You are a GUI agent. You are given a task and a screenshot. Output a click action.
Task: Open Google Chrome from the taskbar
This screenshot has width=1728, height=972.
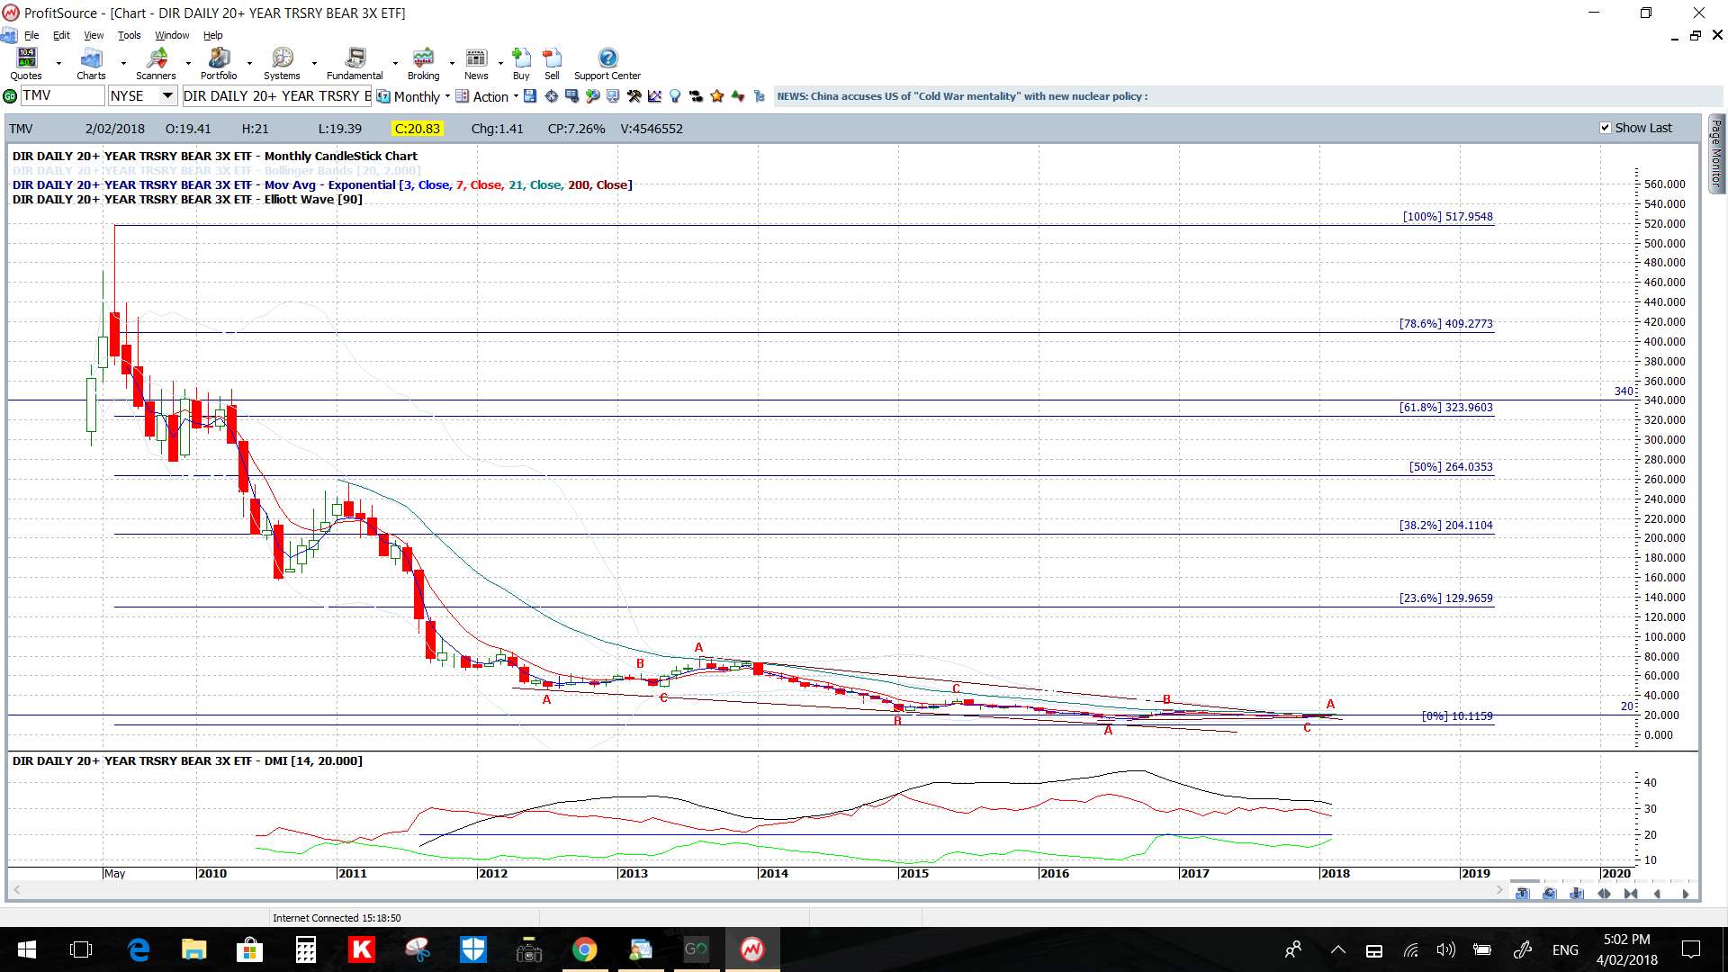(584, 949)
